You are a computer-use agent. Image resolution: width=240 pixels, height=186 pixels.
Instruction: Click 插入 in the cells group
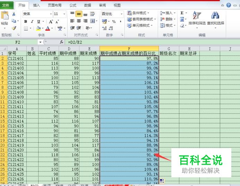(x=168, y=13)
